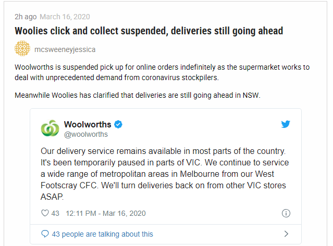Open the tweet info circle icon
333x246 pixels.
pyautogui.click(x=286, y=213)
